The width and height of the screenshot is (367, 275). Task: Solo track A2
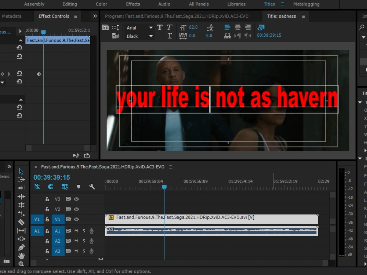tap(84, 241)
